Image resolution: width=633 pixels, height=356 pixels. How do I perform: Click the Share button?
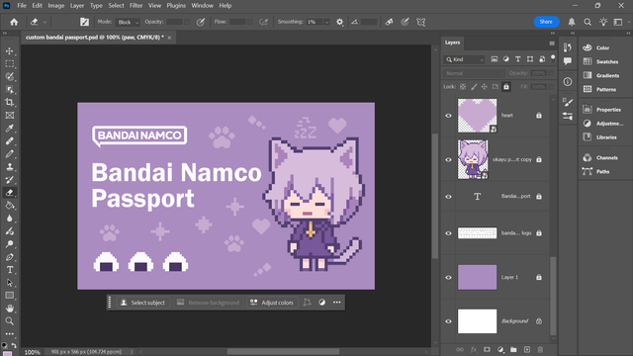(546, 22)
